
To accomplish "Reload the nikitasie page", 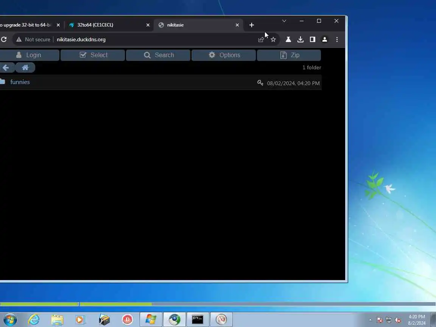I will coord(4,39).
